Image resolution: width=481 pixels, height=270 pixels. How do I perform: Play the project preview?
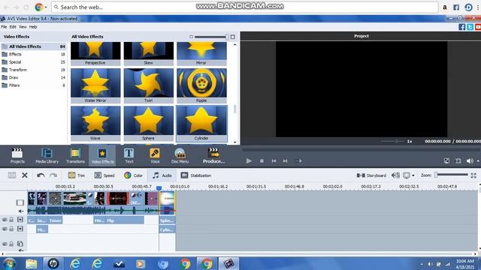249,160
